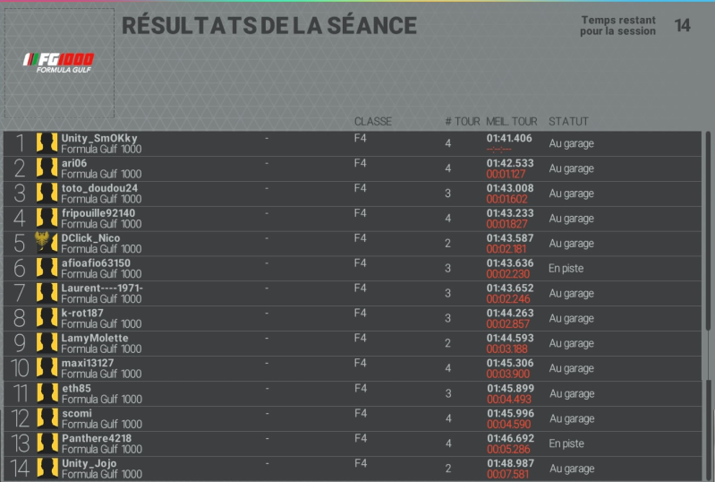Click DClick_Nico's eagle emblem avatar

tap(47, 243)
